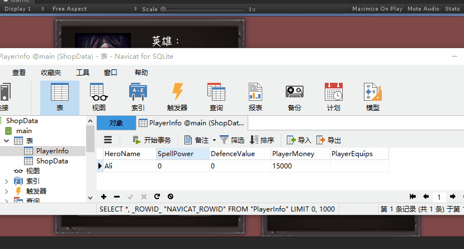Click the SpellPower column header
Image resolution: width=464 pixels, height=249 pixels.
click(183, 154)
